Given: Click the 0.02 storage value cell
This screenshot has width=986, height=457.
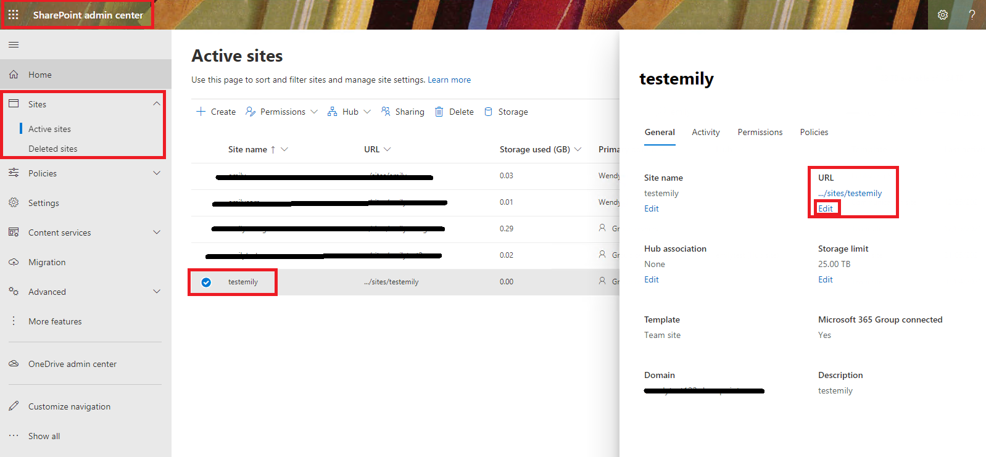Looking at the screenshot, I should (507, 255).
